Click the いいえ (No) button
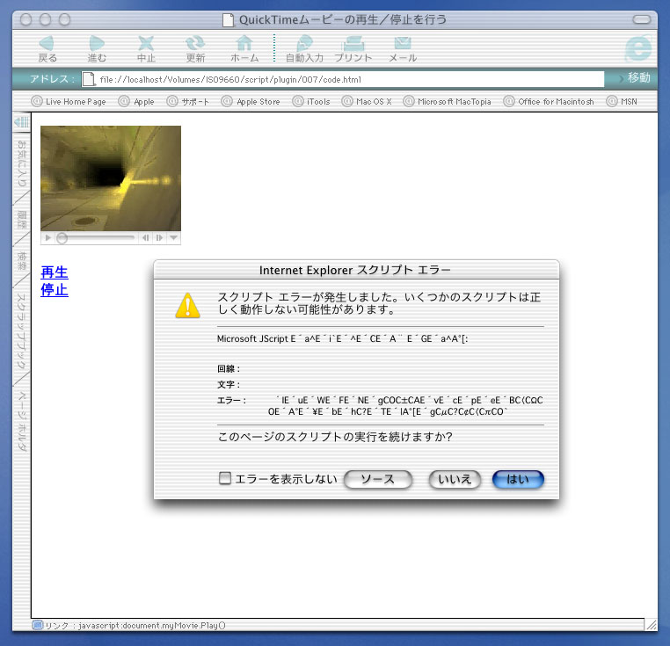This screenshot has height=646, width=670. click(x=455, y=479)
